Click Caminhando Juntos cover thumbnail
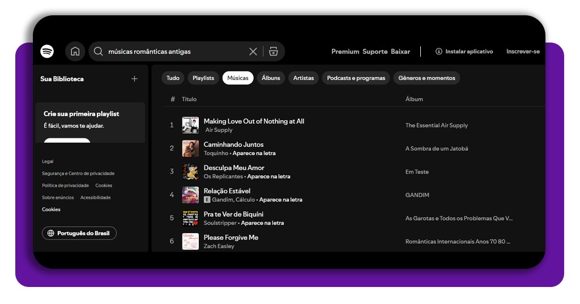580x304 pixels. click(x=190, y=149)
